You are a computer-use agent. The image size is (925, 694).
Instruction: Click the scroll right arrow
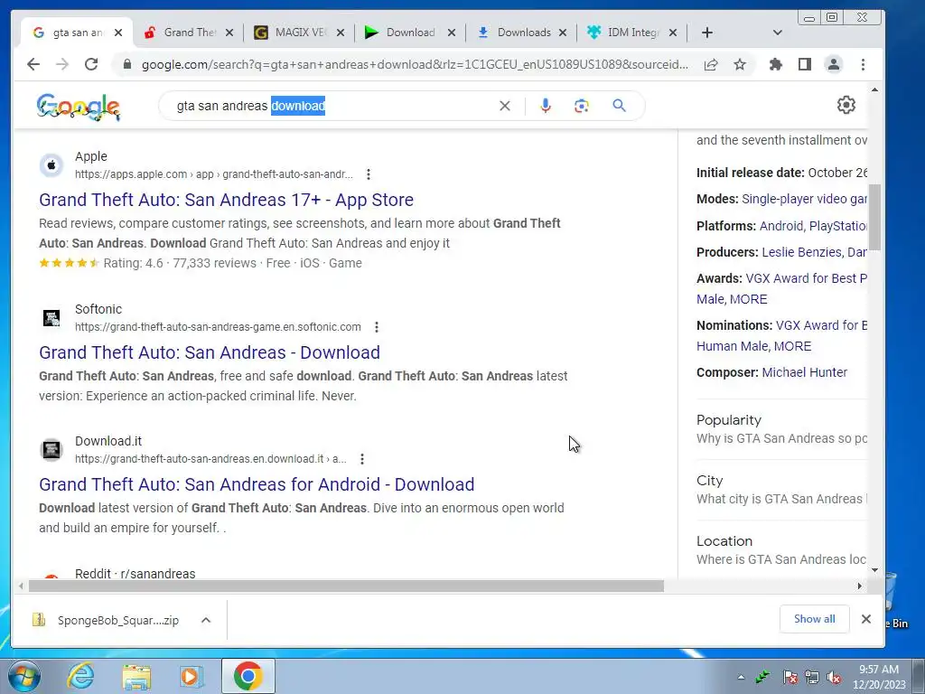coord(860,586)
